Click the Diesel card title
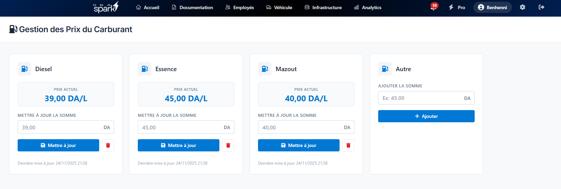Image resolution: width=561 pixels, height=189 pixels. pyautogui.click(x=44, y=69)
